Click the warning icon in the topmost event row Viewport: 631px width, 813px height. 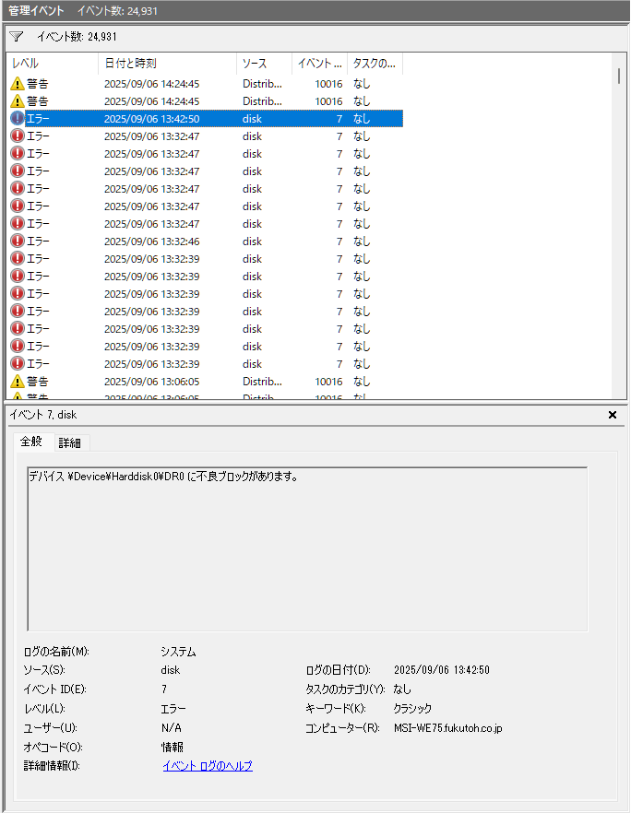pyautogui.click(x=18, y=84)
